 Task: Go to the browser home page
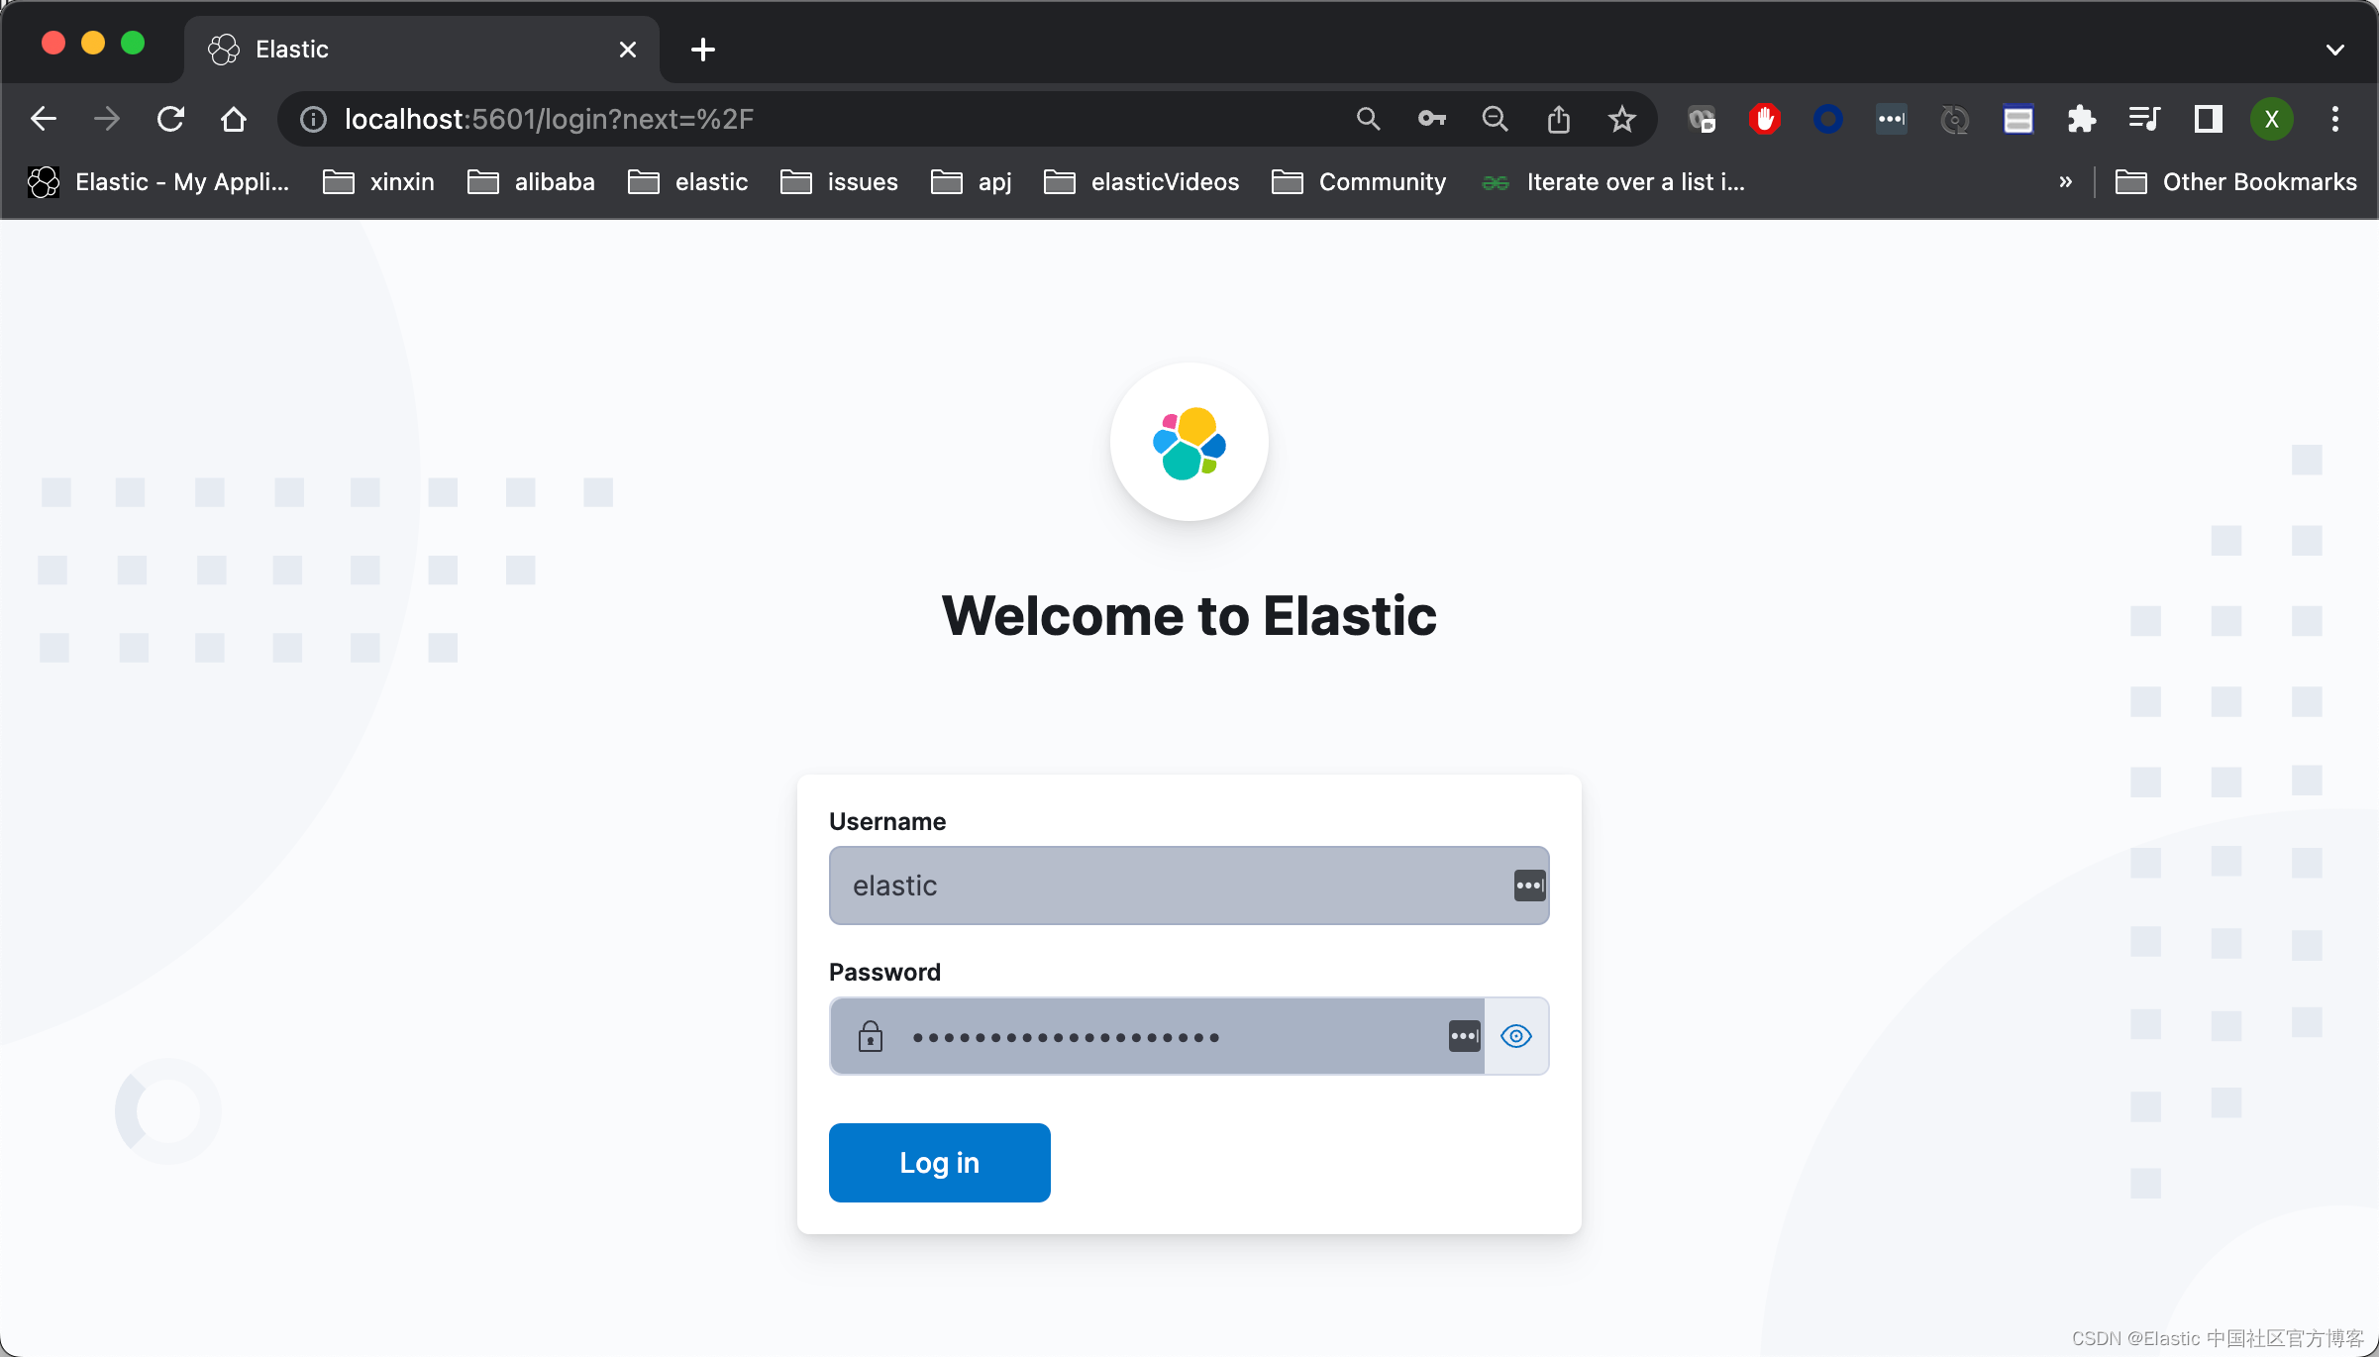234,120
